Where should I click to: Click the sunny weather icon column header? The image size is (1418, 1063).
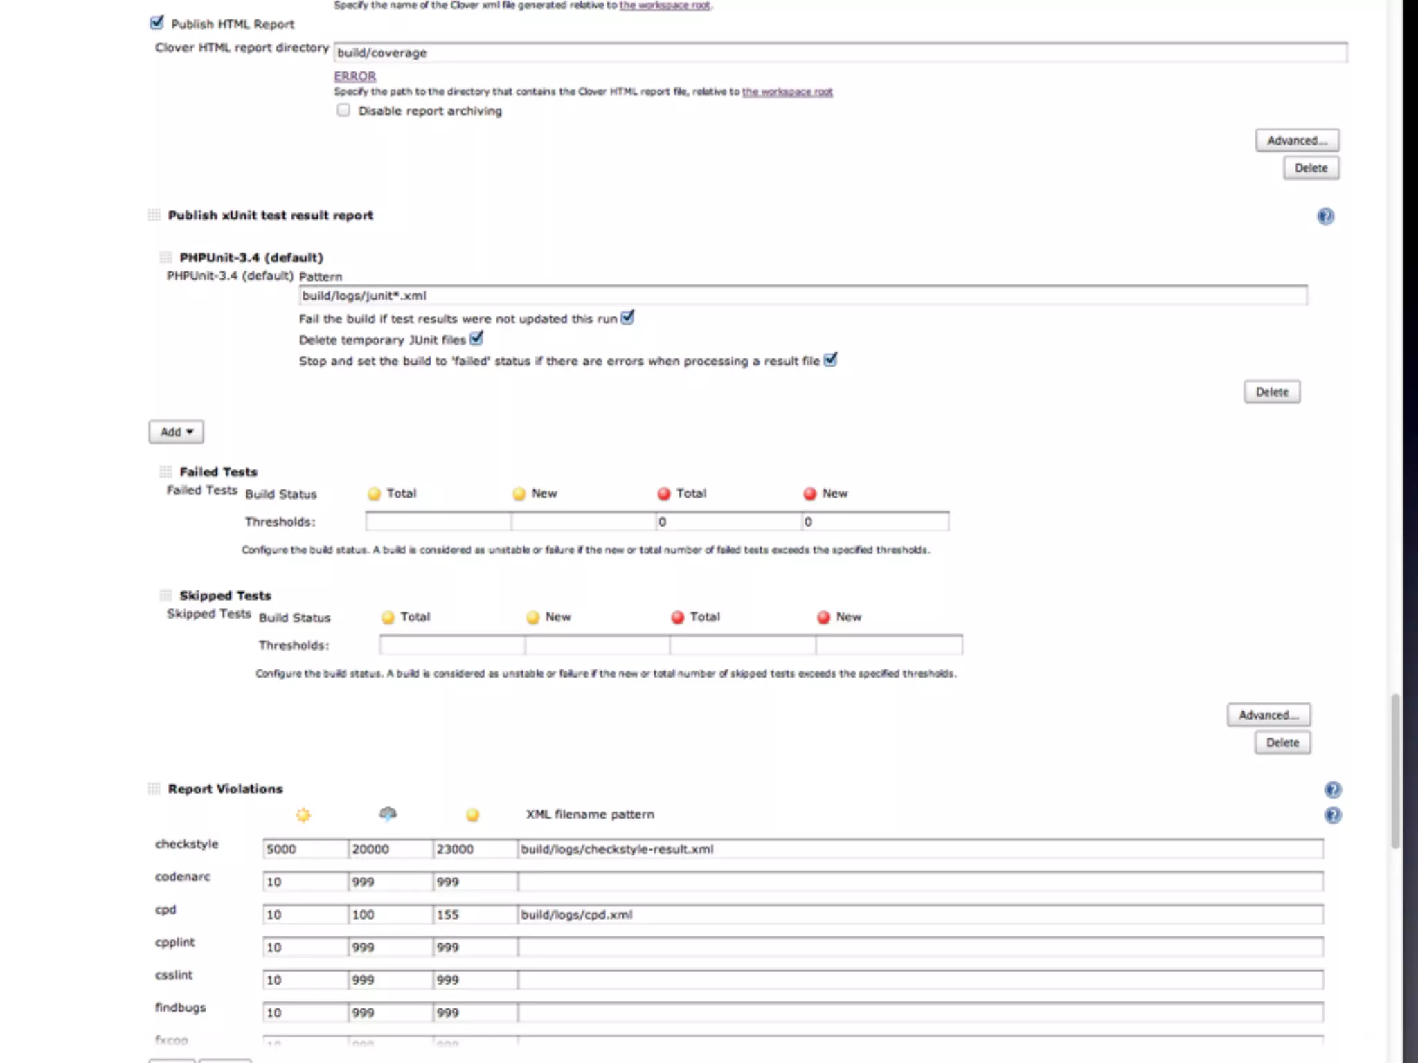(x=303, y=815)
